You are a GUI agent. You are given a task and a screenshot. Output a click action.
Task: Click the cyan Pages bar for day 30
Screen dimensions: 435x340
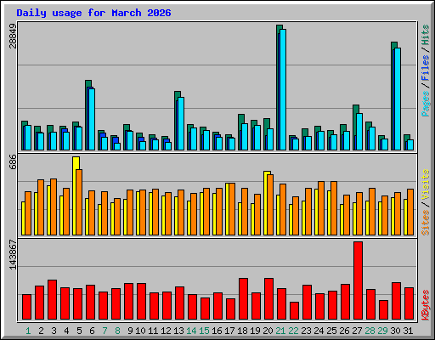(x=398, y=99)
